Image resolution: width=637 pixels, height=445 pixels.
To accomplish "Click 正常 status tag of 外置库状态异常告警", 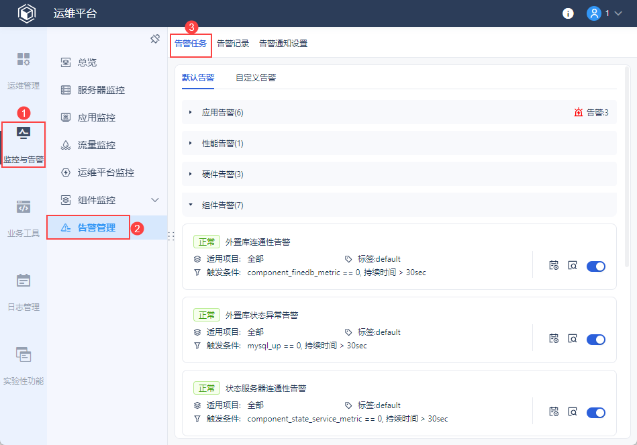I will tap(206, 315).
